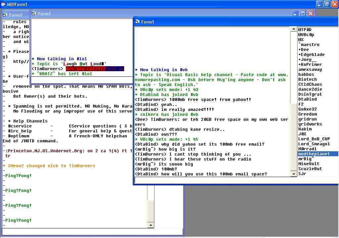
Task: Minimize the #lol channel Form1 window
Action: point(296,14)
